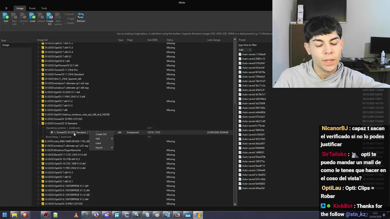Screen dimensions: 390x219
Task: Open the Add dropdown in Preset panel
Action: [245, 50]
